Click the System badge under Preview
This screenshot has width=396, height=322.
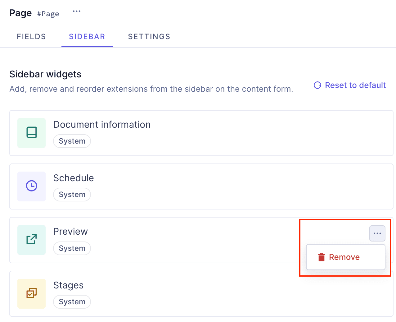point(72,248)
